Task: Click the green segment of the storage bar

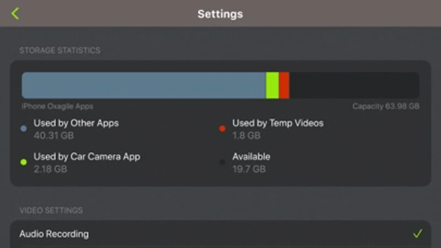Action: (x=272, y=85)
